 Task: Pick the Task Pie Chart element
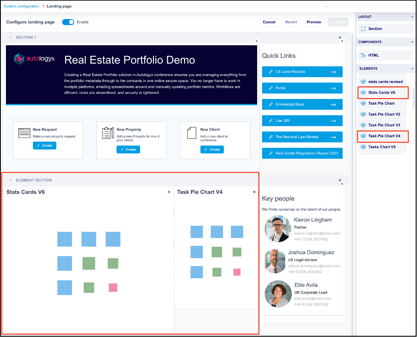(x=382, y=104)
